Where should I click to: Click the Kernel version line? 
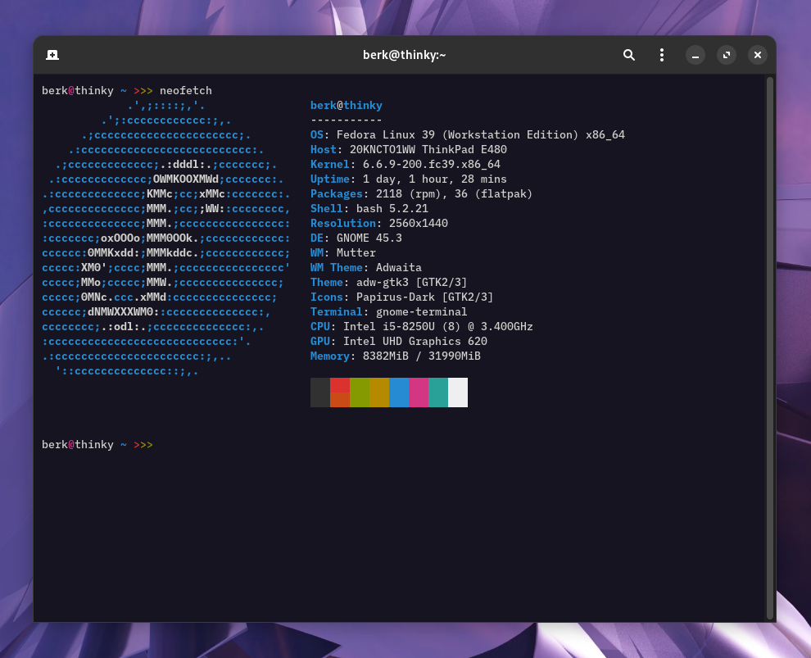[x=405, y=164]
